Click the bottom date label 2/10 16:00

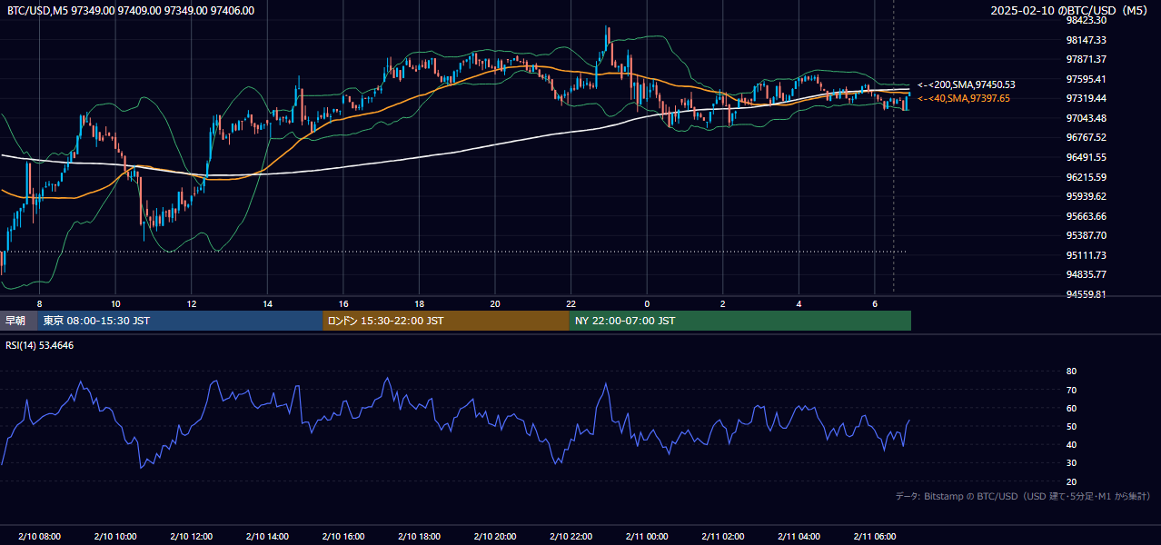coord(343,537)
